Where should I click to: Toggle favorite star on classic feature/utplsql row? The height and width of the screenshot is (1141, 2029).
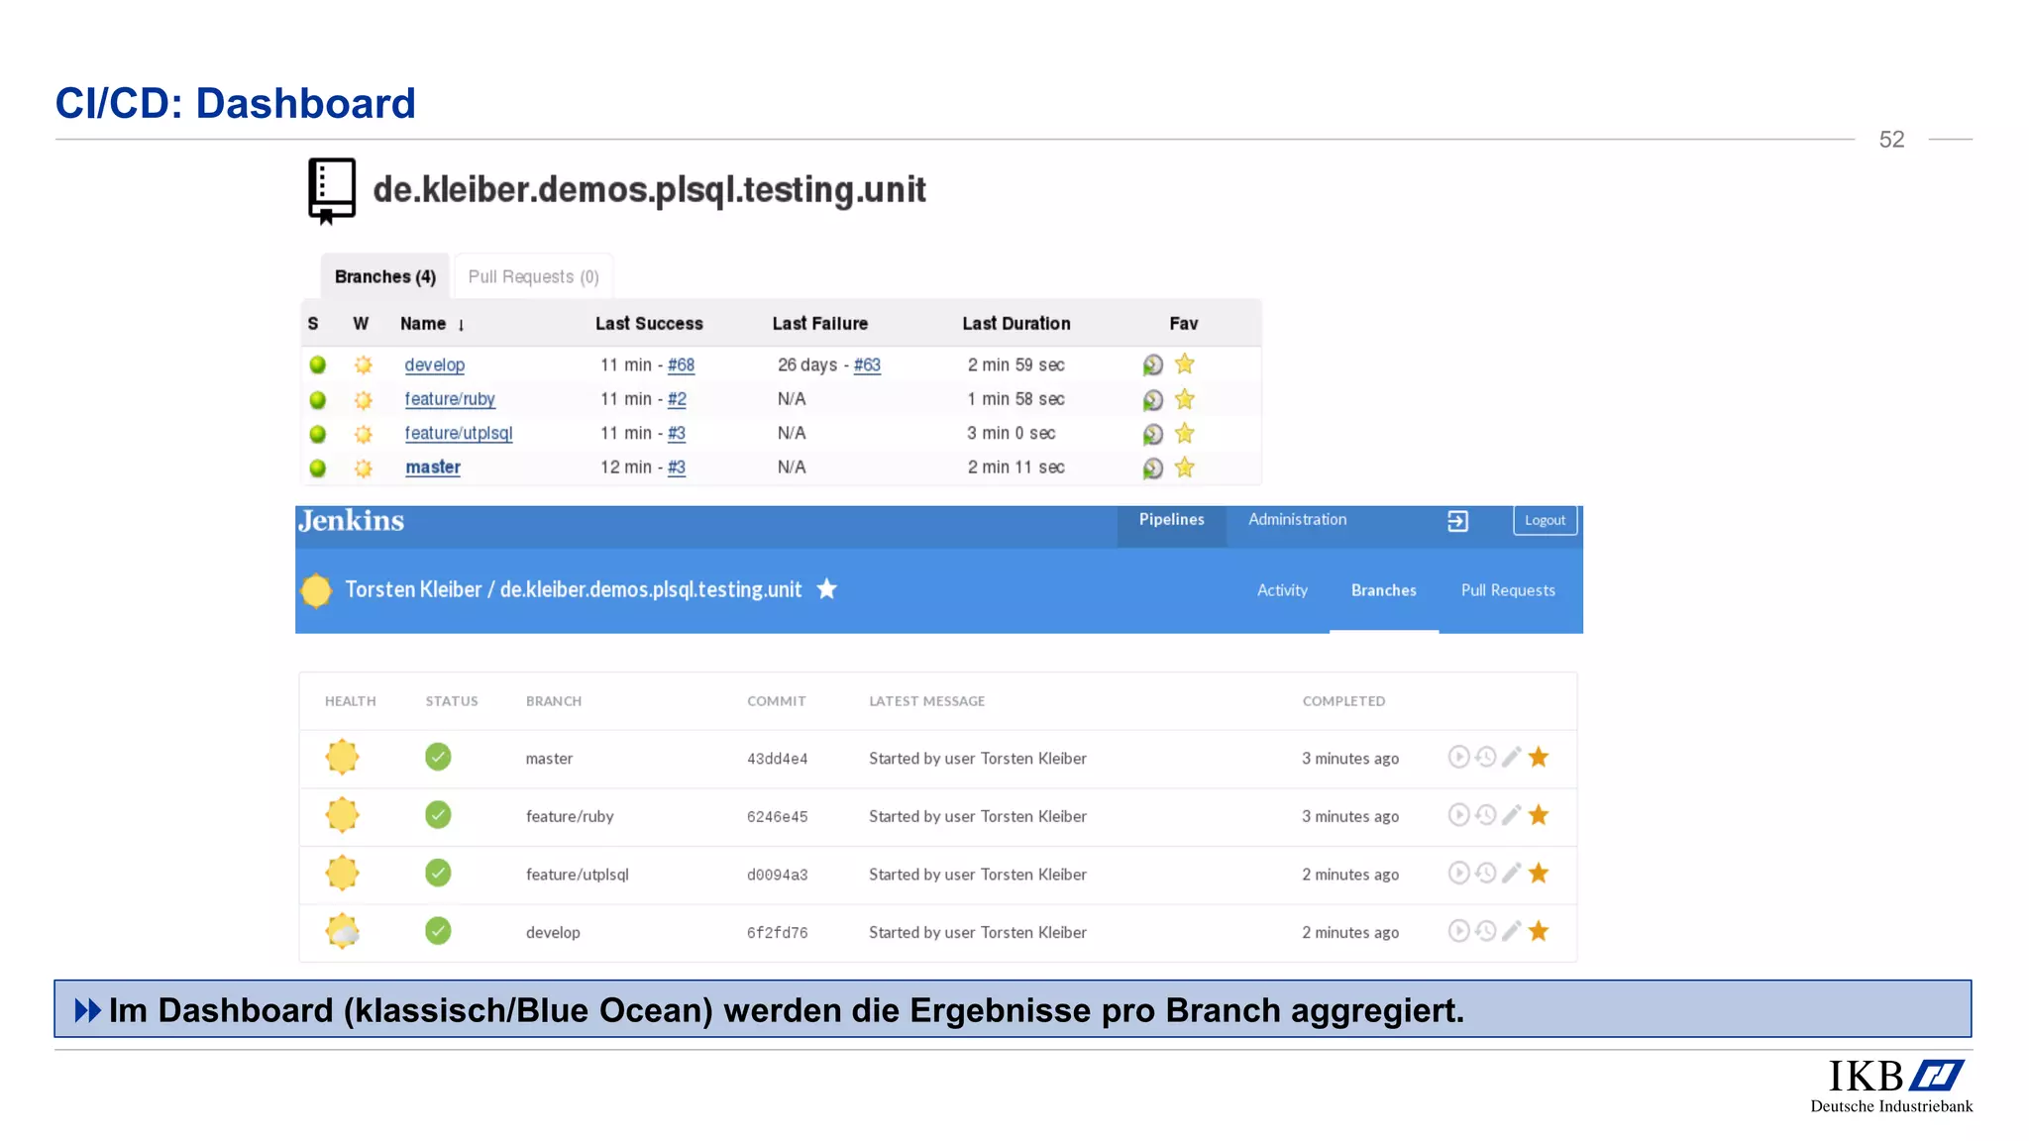point(1184,433)
